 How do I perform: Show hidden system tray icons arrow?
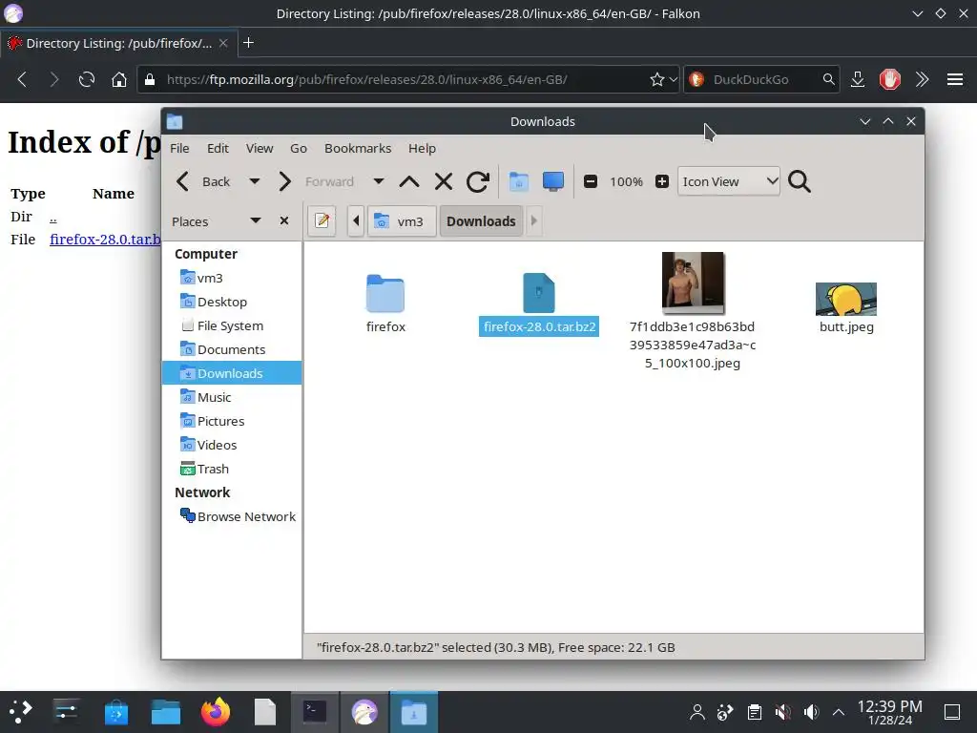tap(839, 712)
